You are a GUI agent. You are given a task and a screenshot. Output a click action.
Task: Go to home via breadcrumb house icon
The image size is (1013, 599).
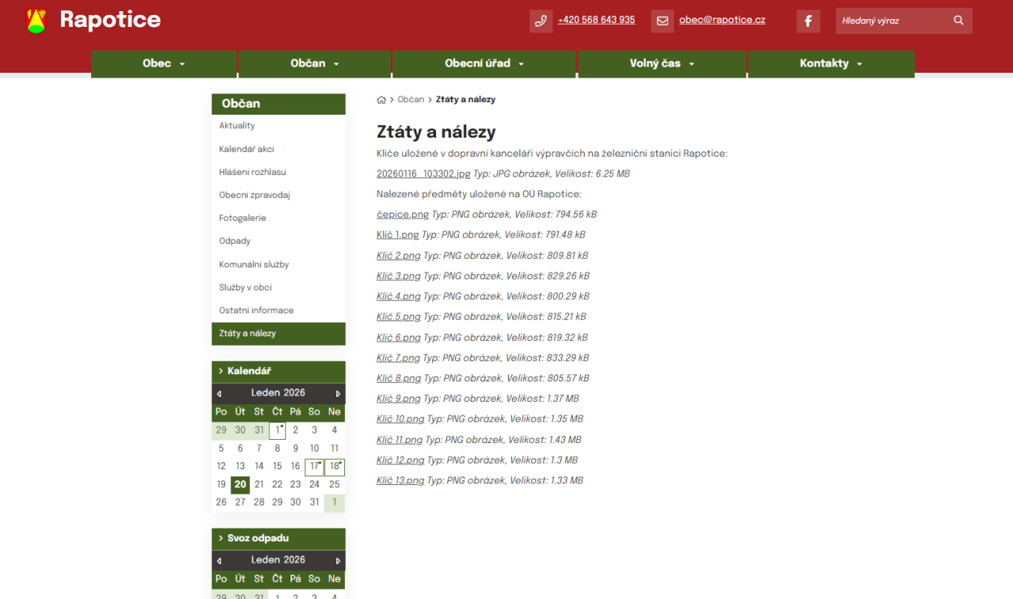(381, 100)
